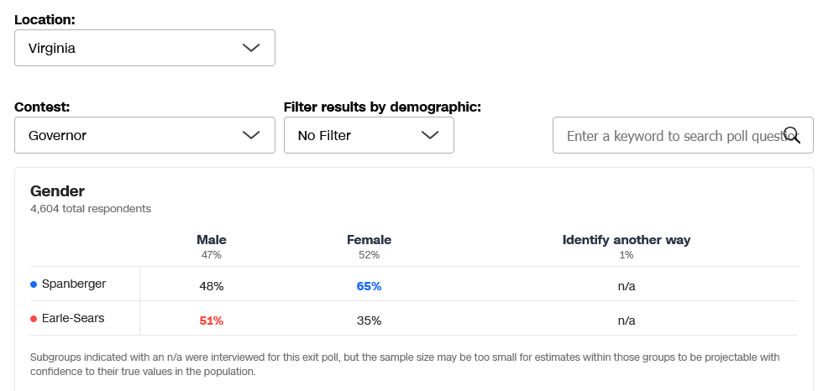Click the Spanberger candidate row label
The image size is (839, 391).
74,284
